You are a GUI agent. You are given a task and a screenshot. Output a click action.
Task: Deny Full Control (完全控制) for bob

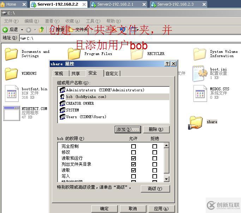tap(155, 146)
